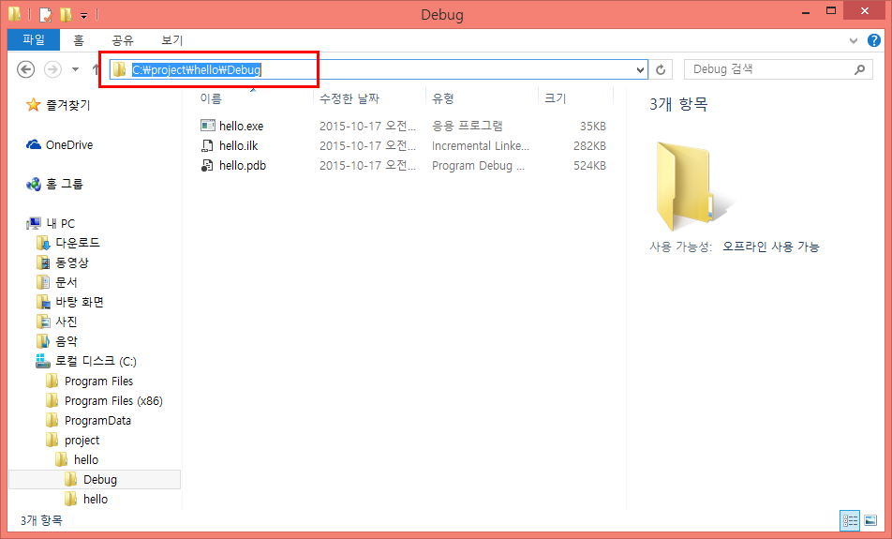The width and height of the screenshot is (892, 539).
Task: Click the up one level arrow
Action: (x=96, y=69)
